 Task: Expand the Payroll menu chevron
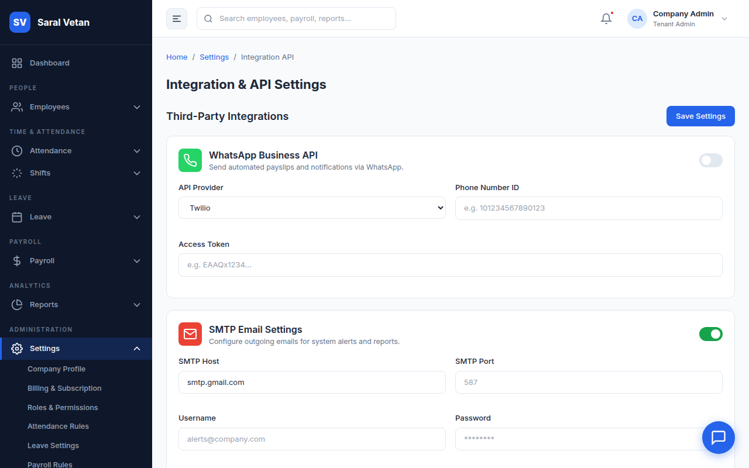click(137, 261)
